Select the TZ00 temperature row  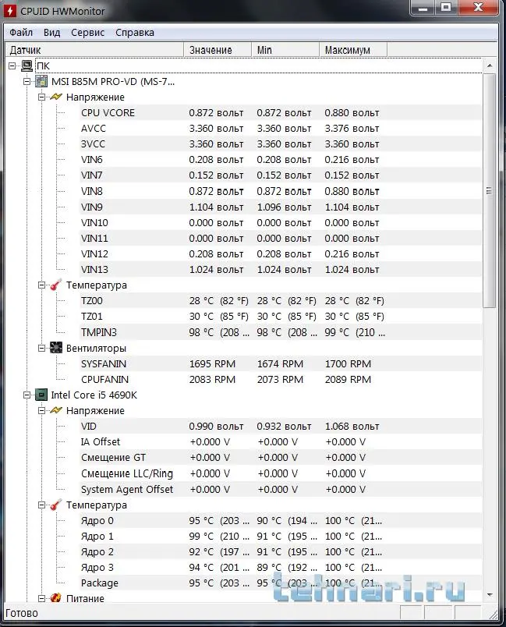[280, 301]
